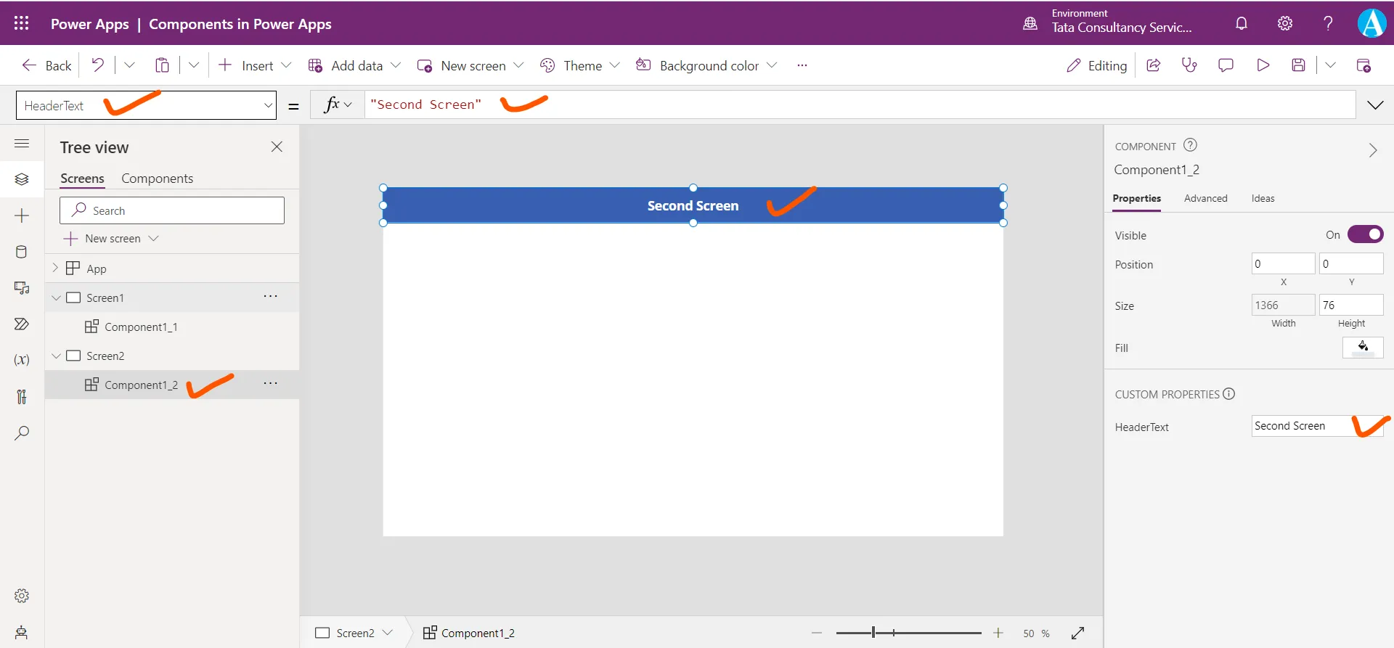Open the Screen2 breadcrumb dropdown
1394x648 pixels.
[x=388, y=633]
